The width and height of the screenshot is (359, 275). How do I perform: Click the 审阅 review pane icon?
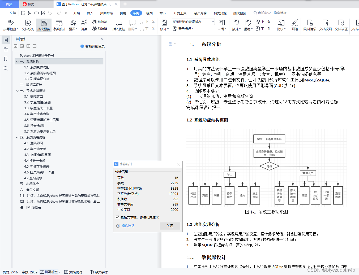click(221, 23)
